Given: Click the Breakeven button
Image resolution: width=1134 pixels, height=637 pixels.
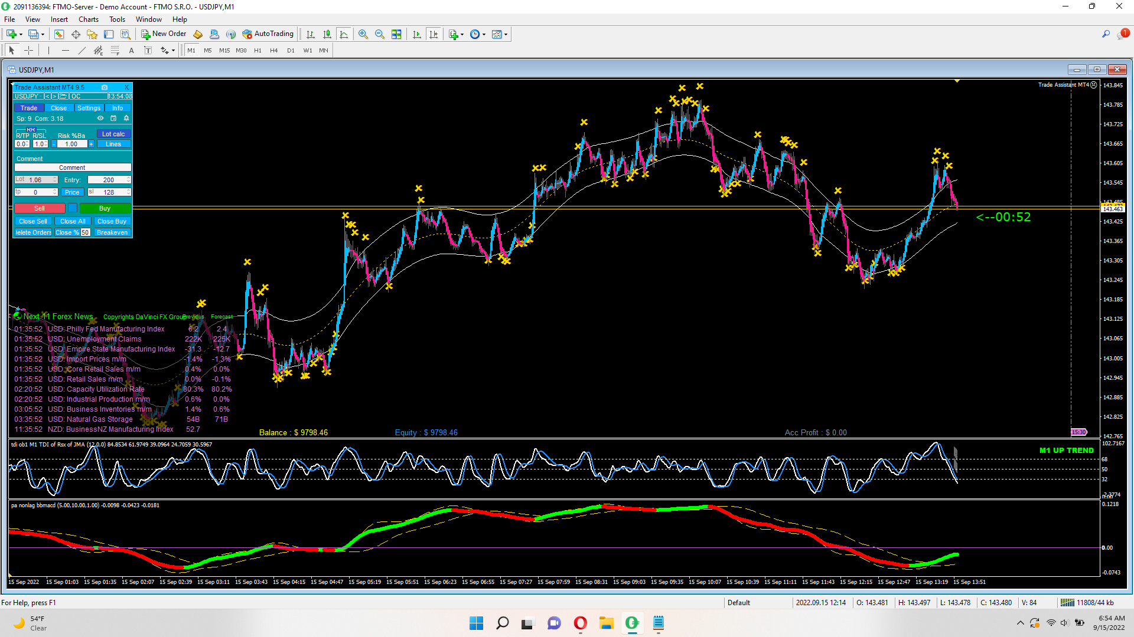Looking at the screenshot, I should [112, 232].
